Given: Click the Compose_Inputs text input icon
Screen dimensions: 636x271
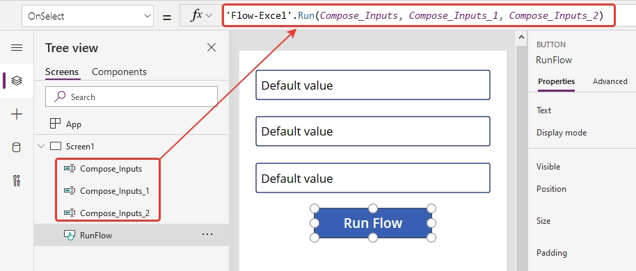Looking at the screenshot, I should pos(70,169).
